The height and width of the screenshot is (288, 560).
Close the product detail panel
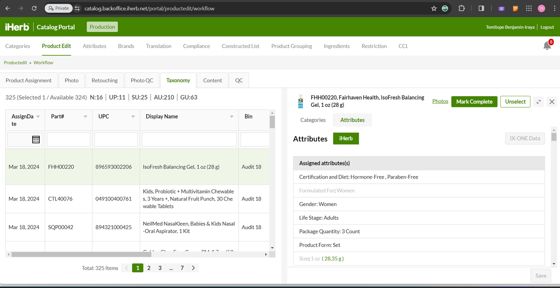coord(552,102)
